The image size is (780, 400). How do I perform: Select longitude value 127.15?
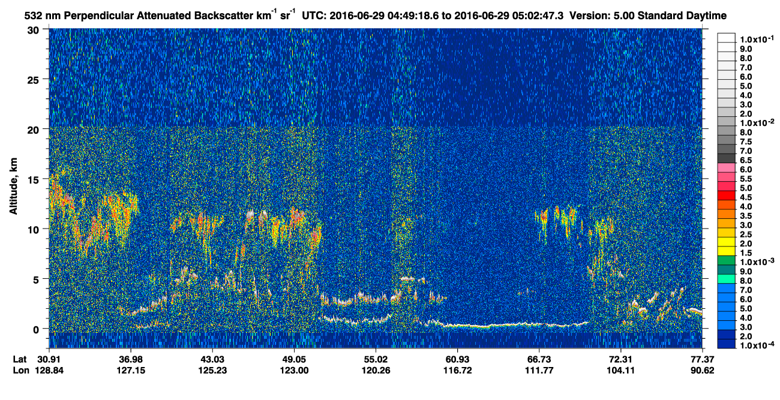(131, 371)
